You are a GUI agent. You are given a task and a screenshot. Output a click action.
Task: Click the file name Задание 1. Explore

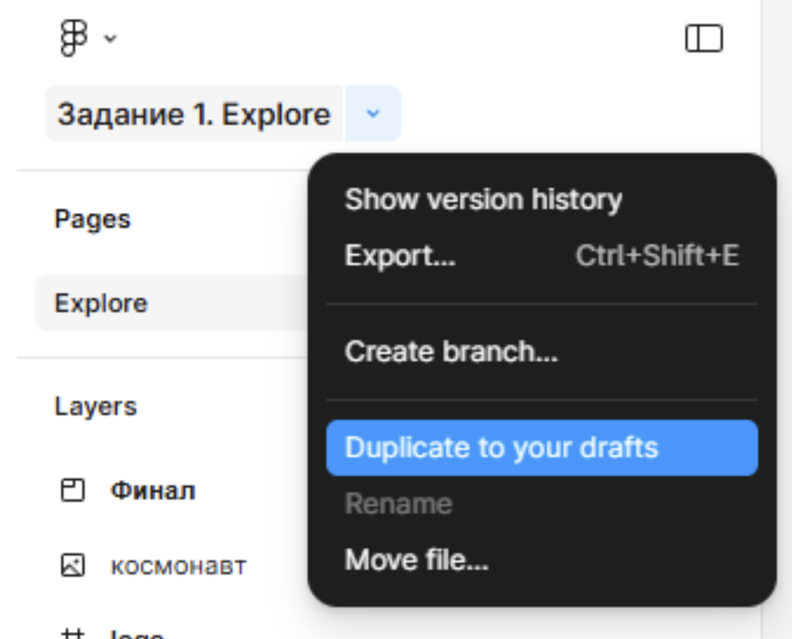pos(194,114)
